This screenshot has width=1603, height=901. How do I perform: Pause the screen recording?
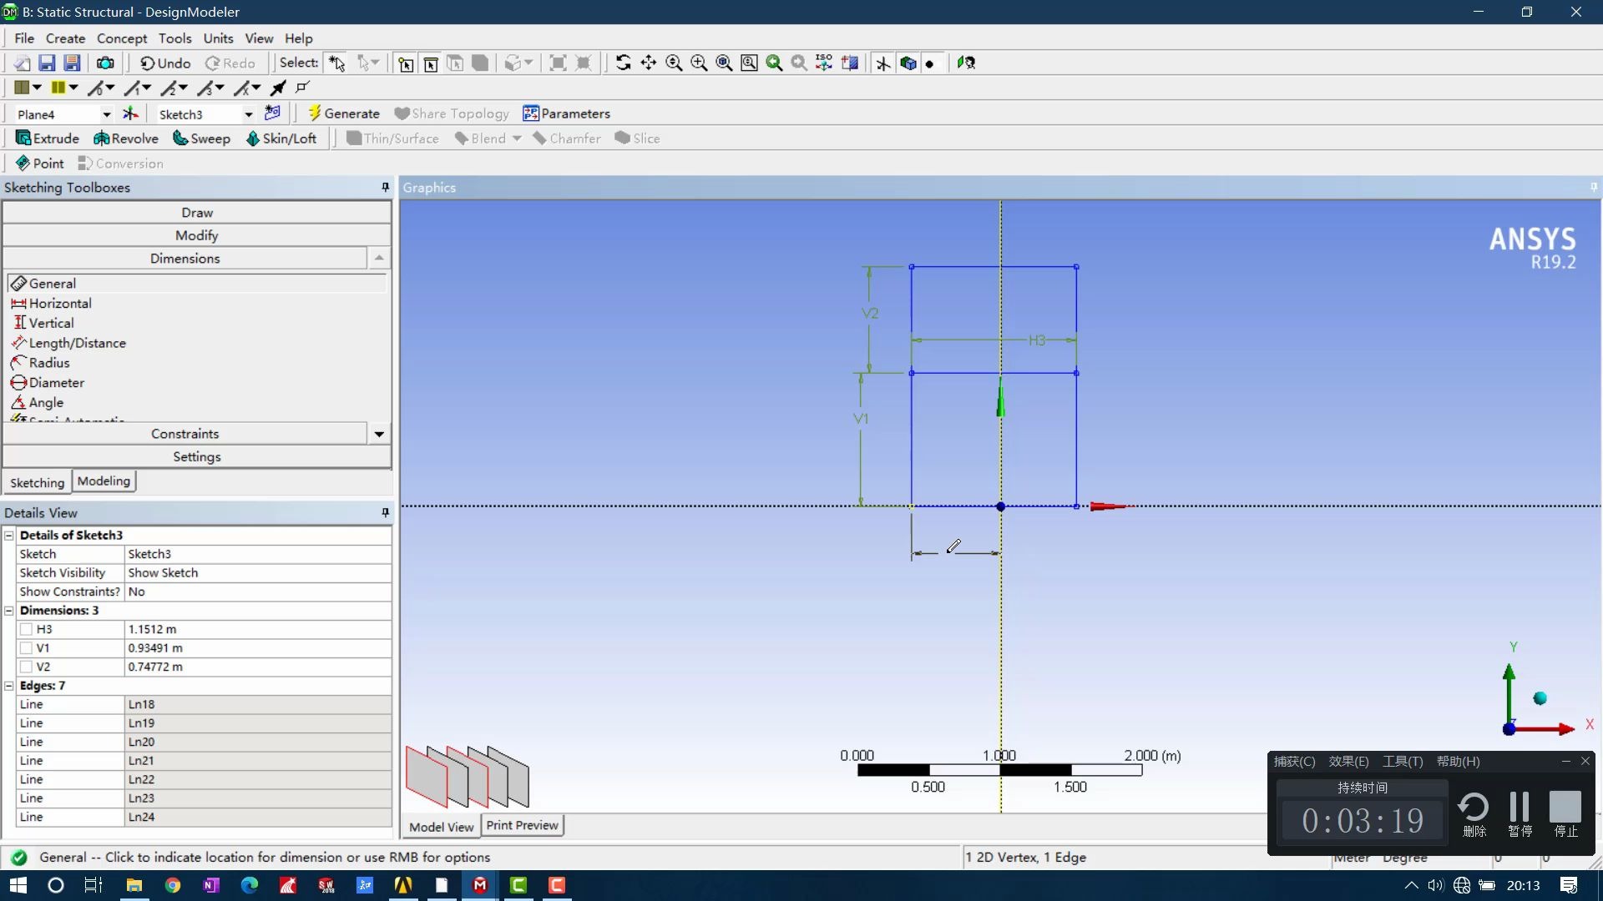point(1520,814)
